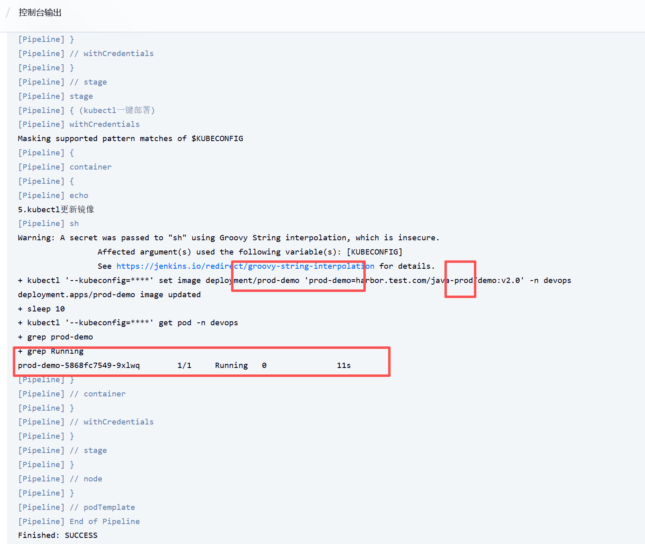Viewport: 645px width, 544px height.
Task: Click the '+ grep Running' line
Action: 51,351
